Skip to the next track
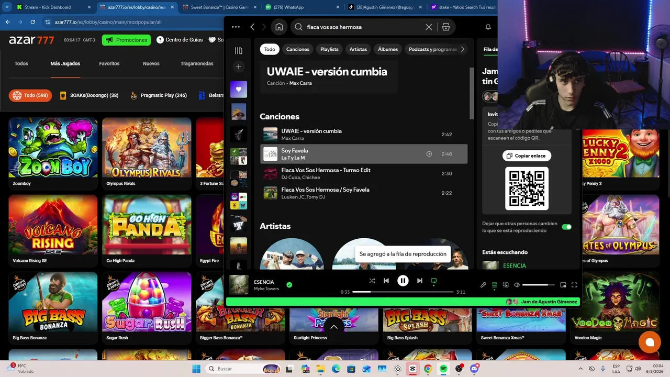670x377 pixels. click(x=419, y=281)
